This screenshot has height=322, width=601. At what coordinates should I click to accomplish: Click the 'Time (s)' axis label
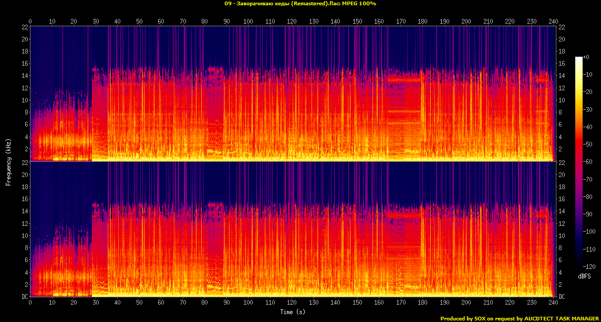(293, 311)
